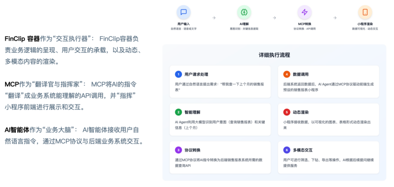
Task: Click the 后端系统返回数据后 description text
Action: pyautogui.click(x=328, y=87)
